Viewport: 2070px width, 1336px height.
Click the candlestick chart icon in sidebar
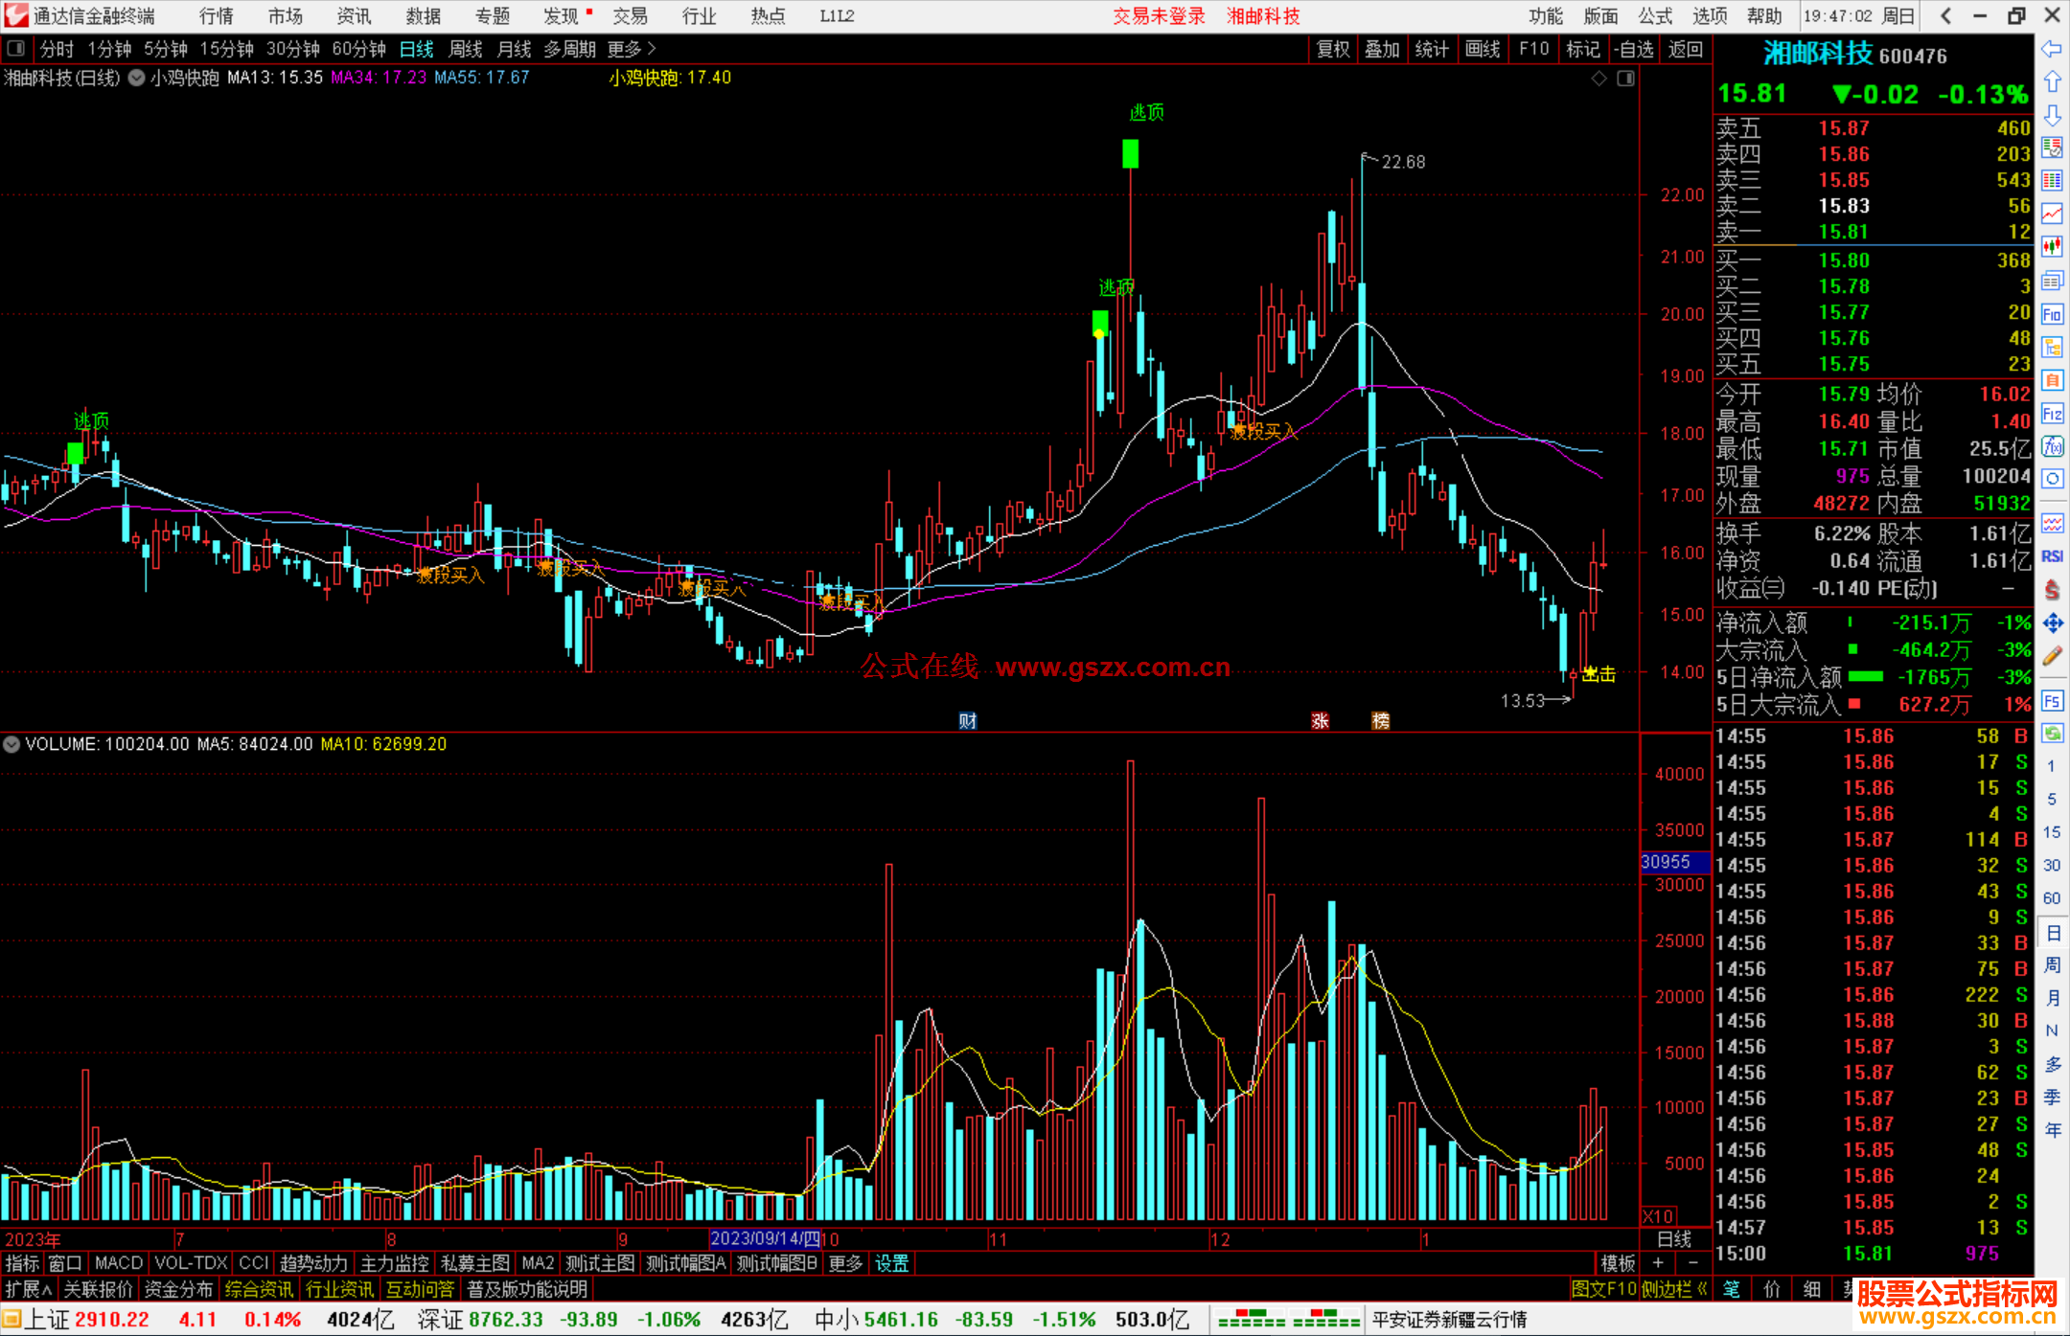pos(2052,247)
